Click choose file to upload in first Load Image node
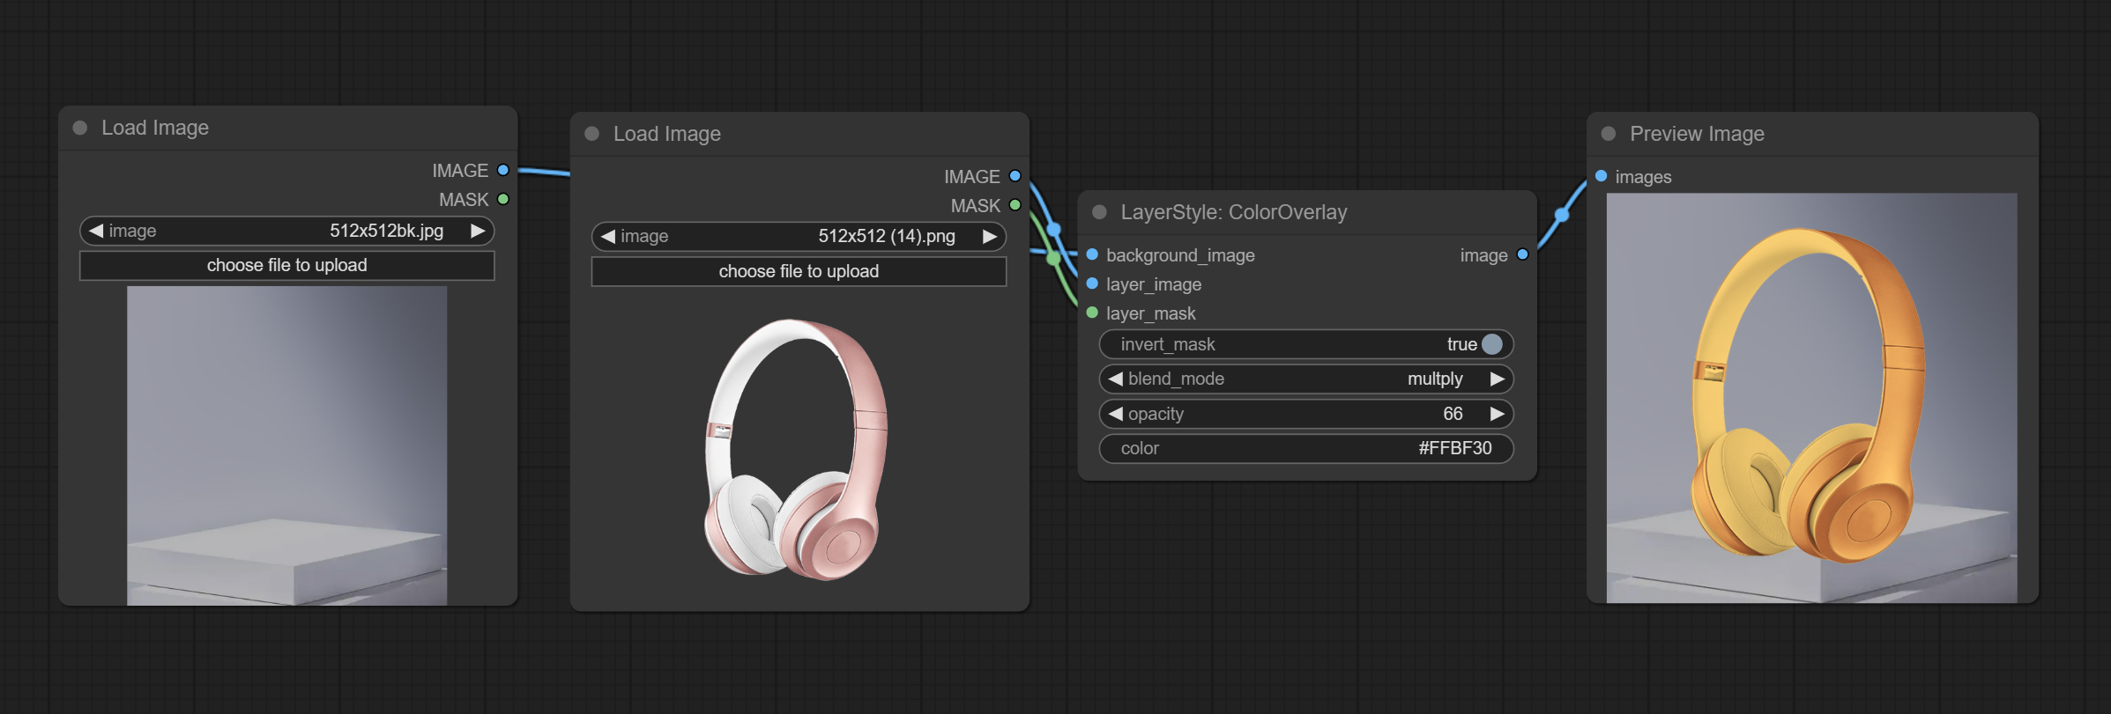This screenshot has height=714, width=2111. (x=287, y=266)
